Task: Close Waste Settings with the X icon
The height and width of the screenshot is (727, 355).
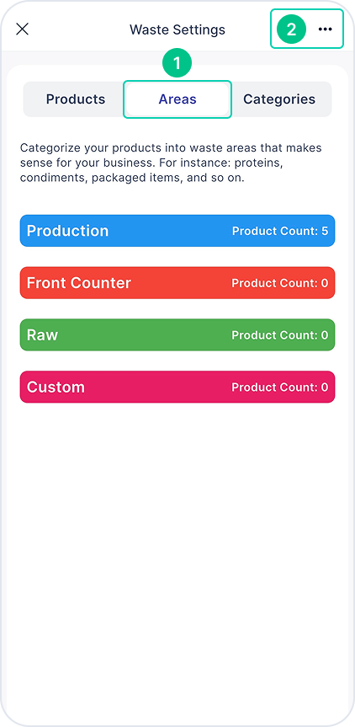Action: [x=22, y=29]
